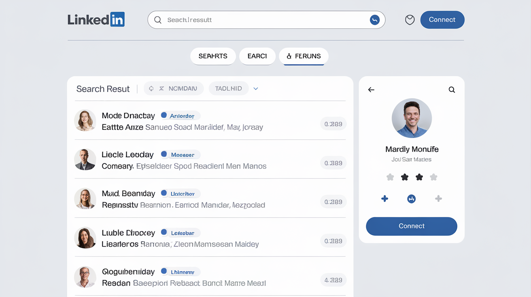
Task: Click the blue round icon inside search bar
Action: tap(375, 20)
